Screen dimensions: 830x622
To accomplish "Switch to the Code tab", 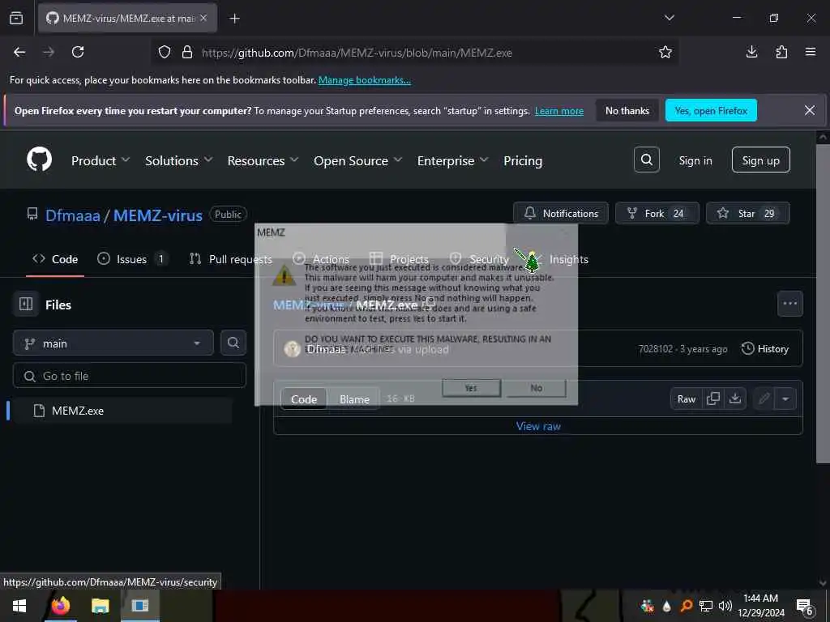I will (x=55, y=259).
